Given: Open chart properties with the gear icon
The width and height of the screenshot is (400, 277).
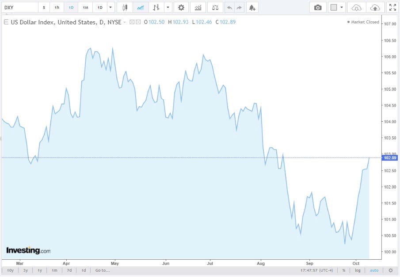Looking at the screenshot, I should pyautogui.click(x=181, y=7).
